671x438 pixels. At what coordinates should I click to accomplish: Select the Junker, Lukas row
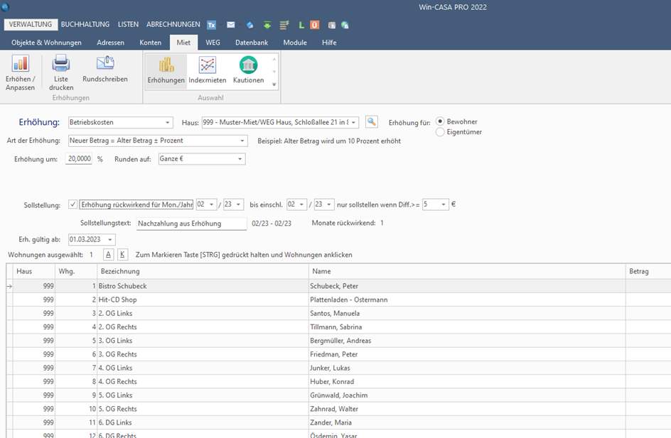(338, 368)
